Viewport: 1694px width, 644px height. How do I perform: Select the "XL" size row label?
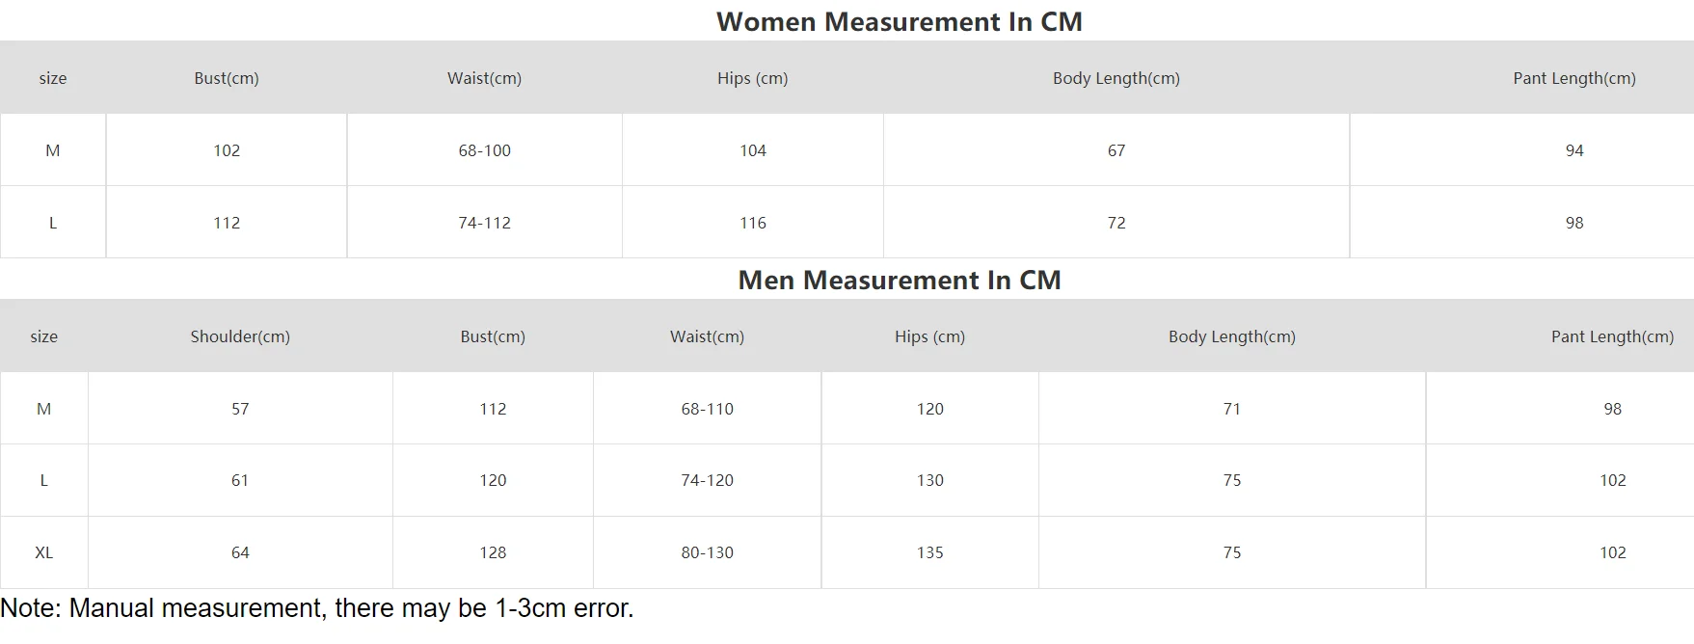pyautogui.click(x=43, y=552)
